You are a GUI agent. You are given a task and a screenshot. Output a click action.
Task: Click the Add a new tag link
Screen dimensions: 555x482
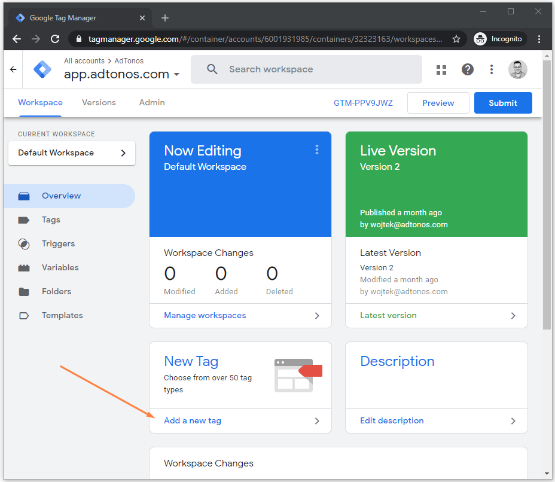[x=193, y=421]
